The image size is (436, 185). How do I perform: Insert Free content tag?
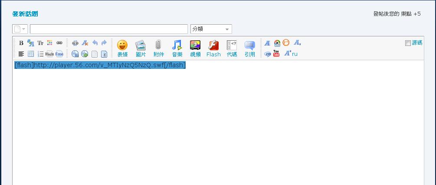[x=59, y=54]
